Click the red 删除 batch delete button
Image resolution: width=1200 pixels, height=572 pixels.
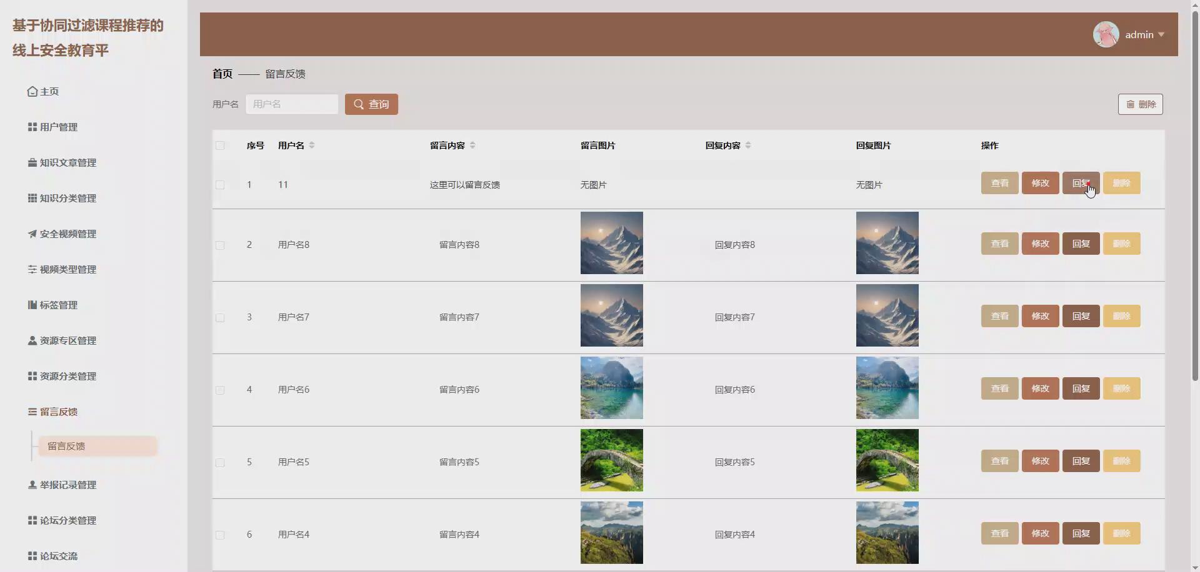[x=1141, y=104]
